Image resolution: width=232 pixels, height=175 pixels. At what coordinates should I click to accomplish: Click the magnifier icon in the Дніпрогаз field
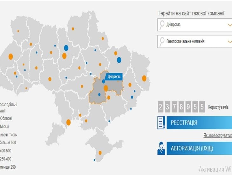(162, 24)
